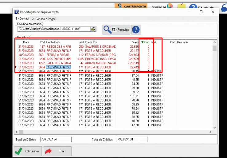Open CARTÃO PONTO in the background window
227x158 pixels.
131,6
